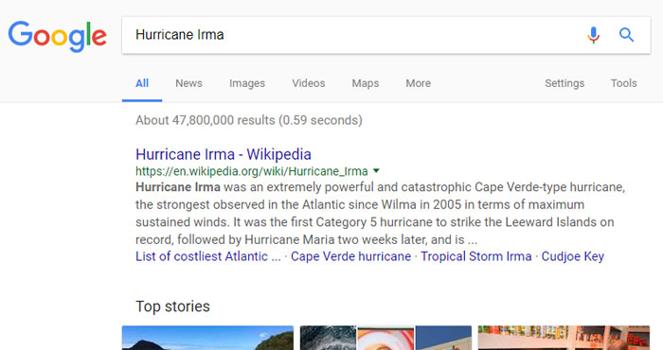663x350 pixels.
Task: Open the Hurricane Irma - Wikipedia result
Action: click(224, 154)
